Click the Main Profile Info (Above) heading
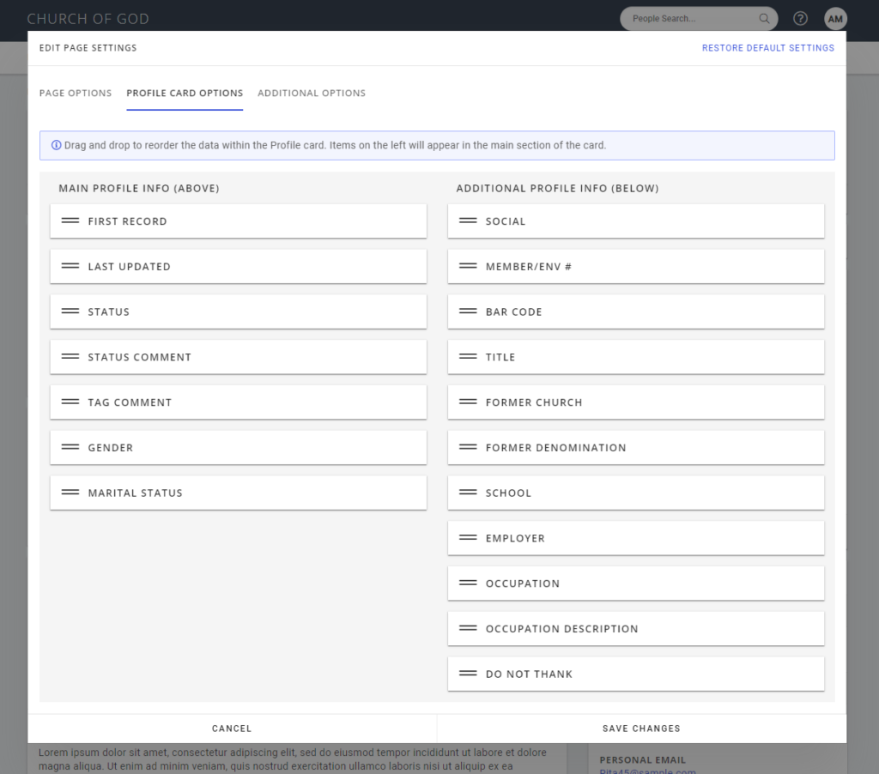Image resolution: width=879 pixels, height=774 pixels. 139,188
